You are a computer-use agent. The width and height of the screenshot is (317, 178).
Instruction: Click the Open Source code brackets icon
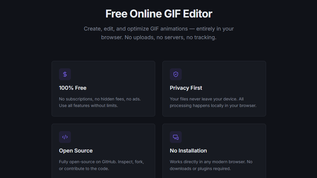coord(65,137)
